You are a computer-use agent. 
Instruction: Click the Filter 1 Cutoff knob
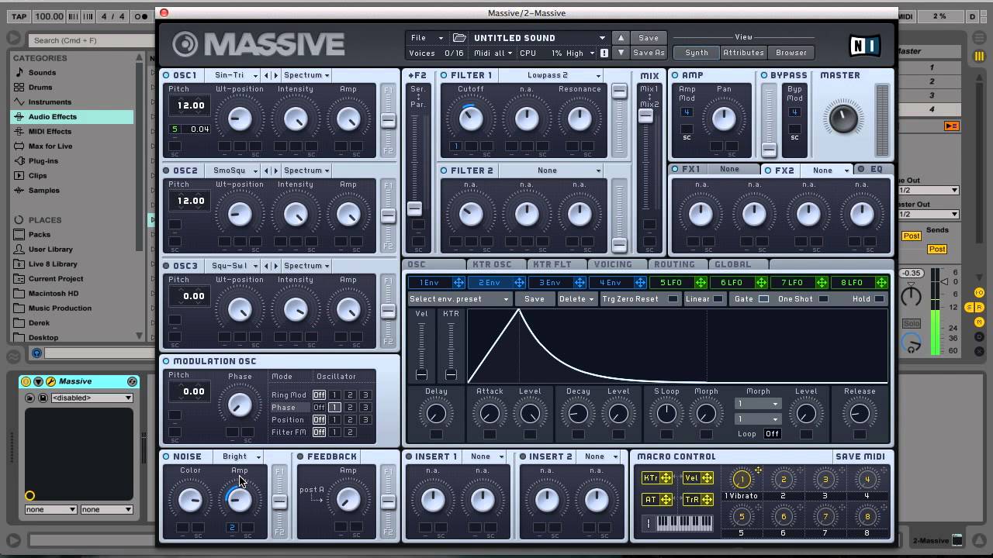tap(471, 118)
